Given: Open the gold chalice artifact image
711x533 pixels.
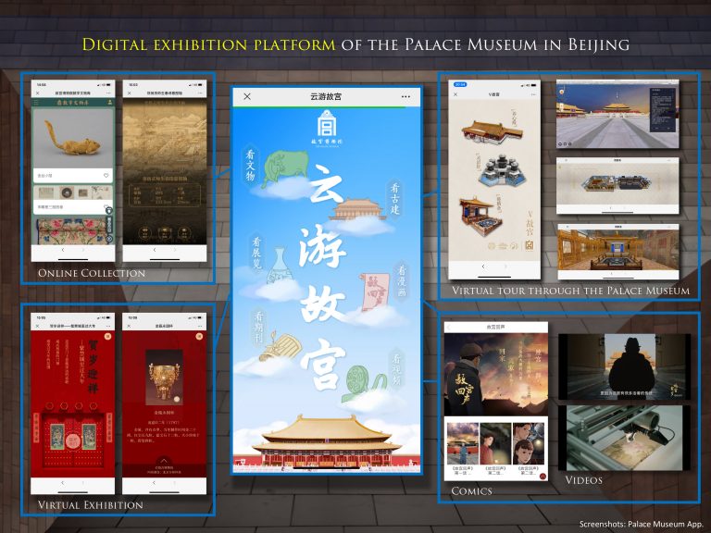Looking at the screenshot, I should [x=164, y=378].
